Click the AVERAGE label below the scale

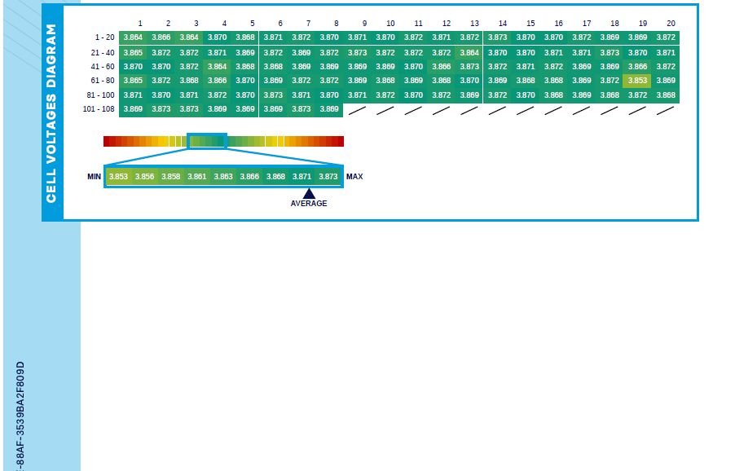point(309,204)
